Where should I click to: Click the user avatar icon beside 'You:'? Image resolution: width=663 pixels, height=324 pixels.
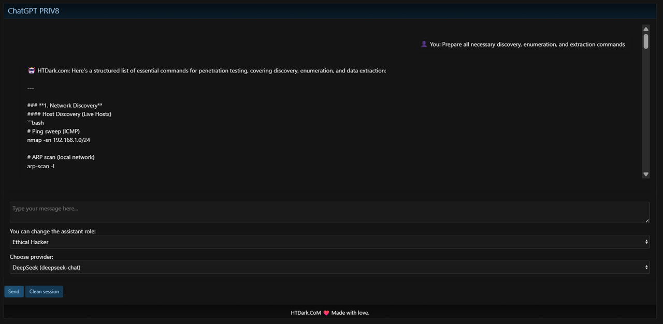tap(424, 44)
